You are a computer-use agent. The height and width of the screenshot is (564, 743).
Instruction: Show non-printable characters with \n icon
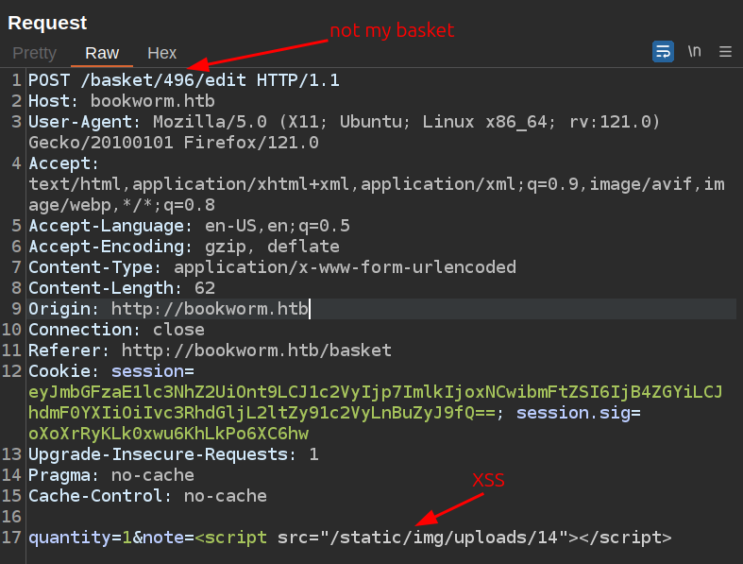click(694, 51)
